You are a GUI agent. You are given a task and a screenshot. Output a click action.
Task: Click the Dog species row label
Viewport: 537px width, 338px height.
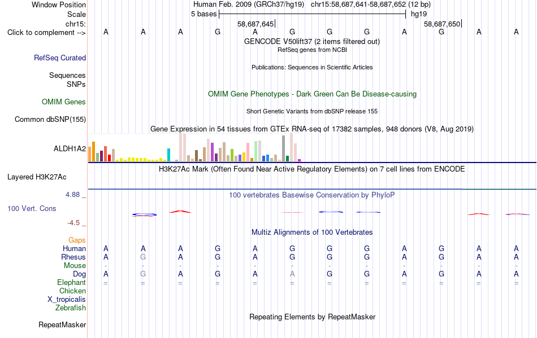click(x=79, y=274)
